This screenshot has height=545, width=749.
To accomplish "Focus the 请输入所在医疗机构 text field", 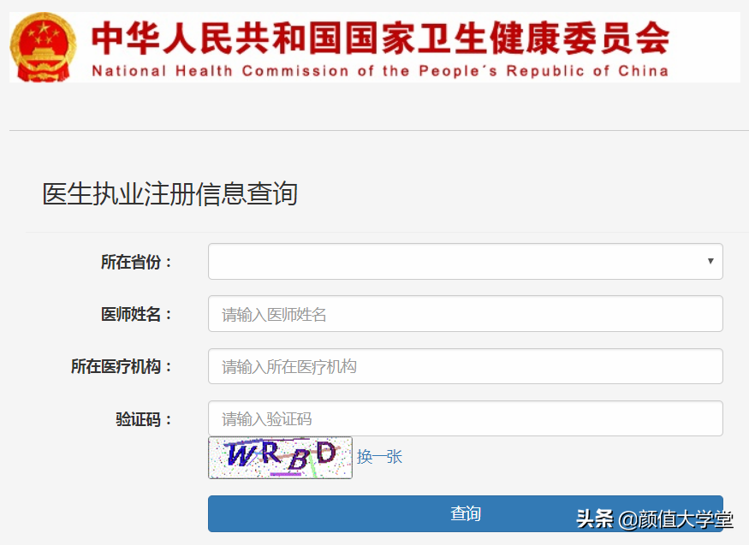I will pyautogui.click(x=466, y=366).
